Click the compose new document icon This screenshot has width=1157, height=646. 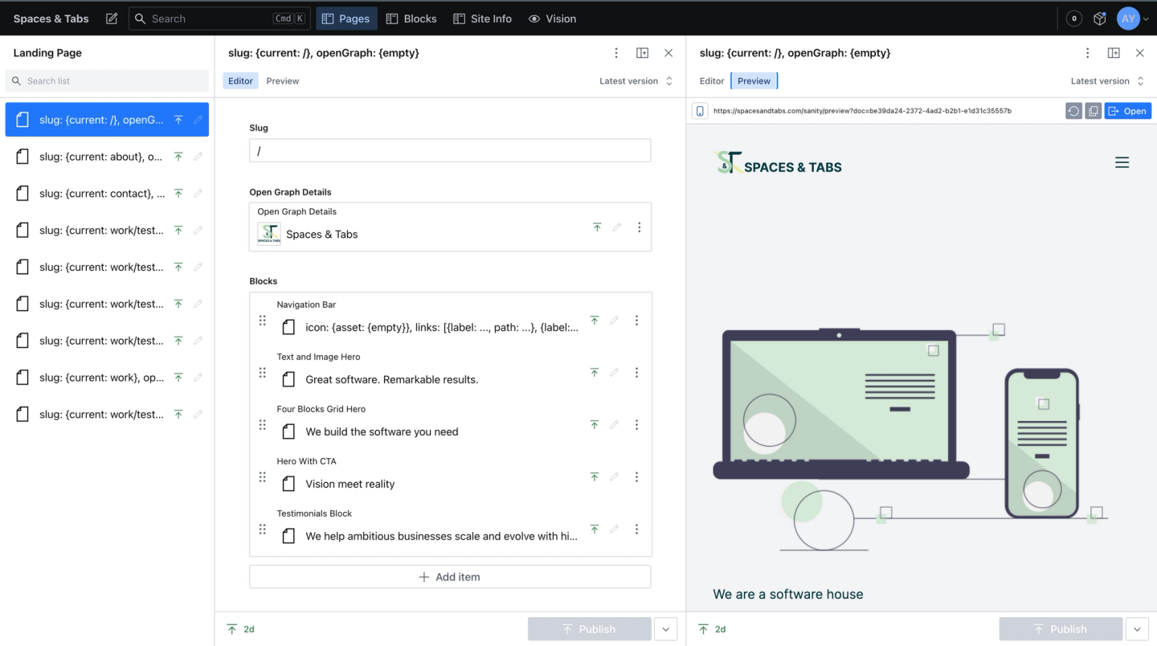(111, 18)
